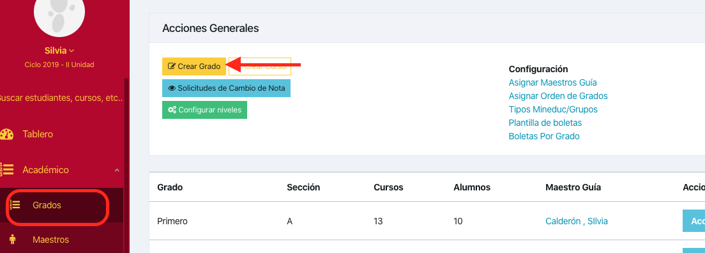Collapse the Académico menu chevron
The image size is (705, 253).
click(117, 170)
